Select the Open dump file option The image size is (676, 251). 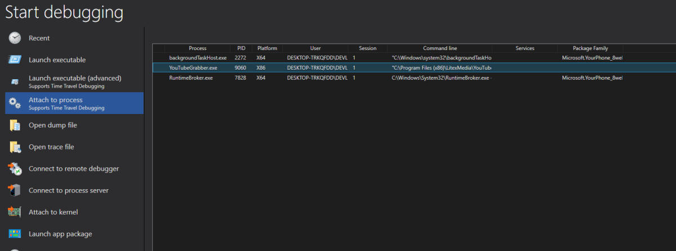coord(53,125)
